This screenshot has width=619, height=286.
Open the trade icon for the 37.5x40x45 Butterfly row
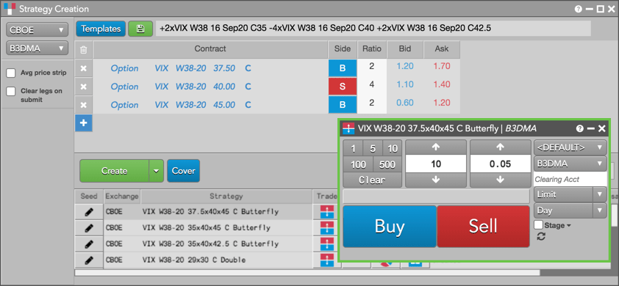pos(327,211)
